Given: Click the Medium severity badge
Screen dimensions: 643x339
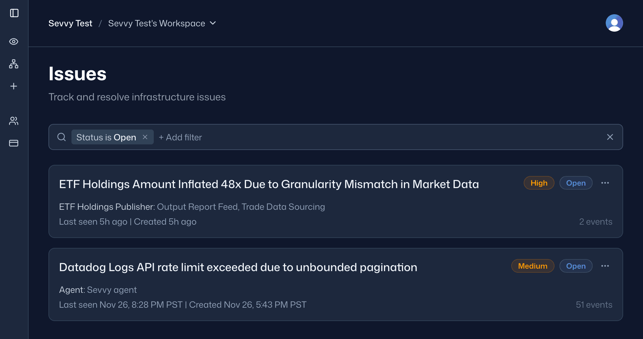Looking at the screenshot, I should (532, 266).
